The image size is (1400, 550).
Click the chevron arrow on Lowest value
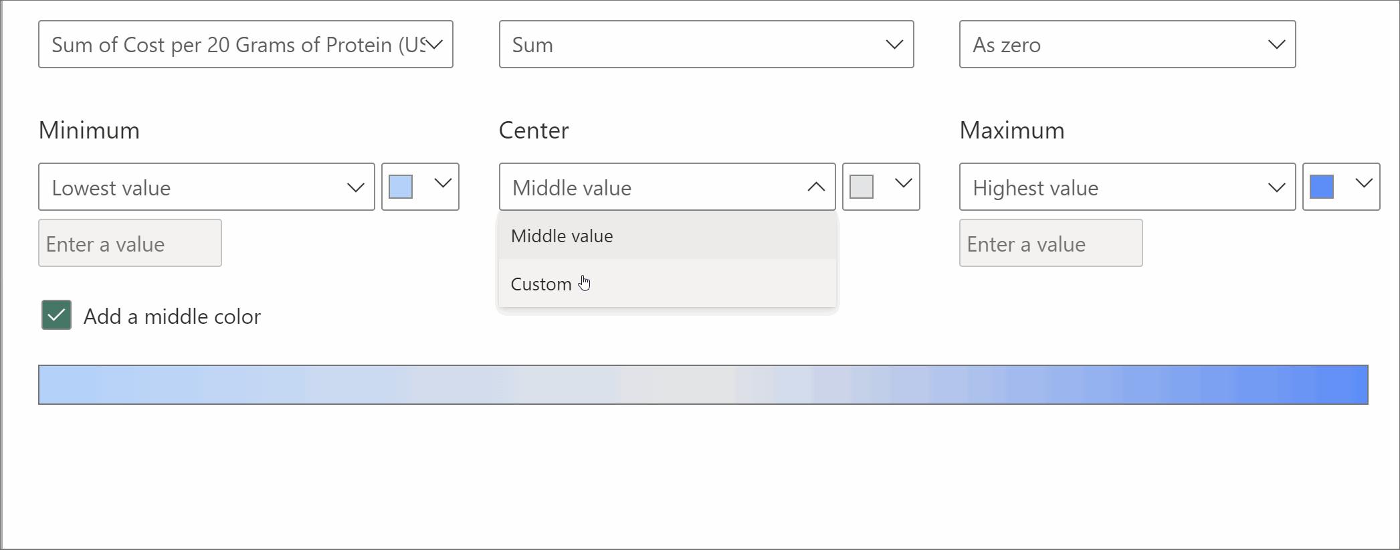(355, 188)
